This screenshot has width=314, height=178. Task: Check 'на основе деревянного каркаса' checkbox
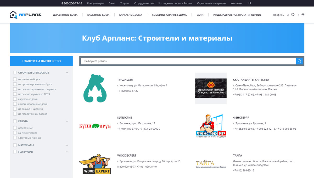point(15,89)
